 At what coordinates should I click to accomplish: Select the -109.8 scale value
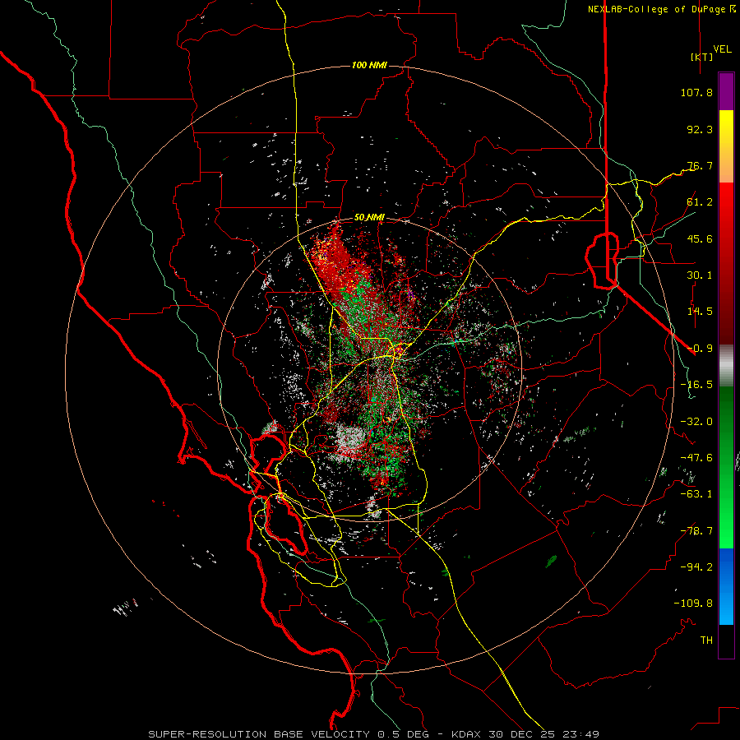tap(693, 604)
